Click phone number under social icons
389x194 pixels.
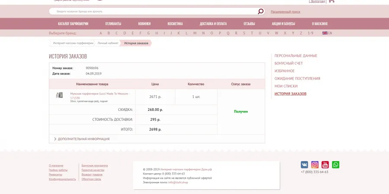314,172
